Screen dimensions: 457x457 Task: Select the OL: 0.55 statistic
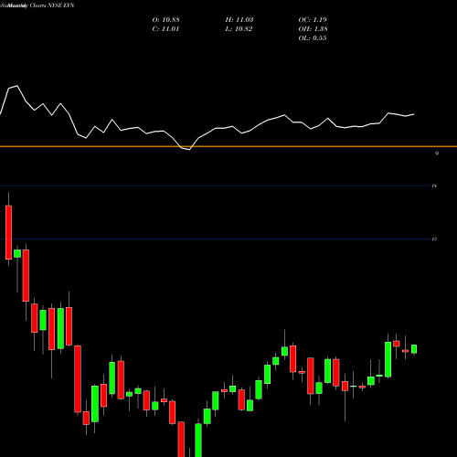pyautogui.click(x=313, y=38)
